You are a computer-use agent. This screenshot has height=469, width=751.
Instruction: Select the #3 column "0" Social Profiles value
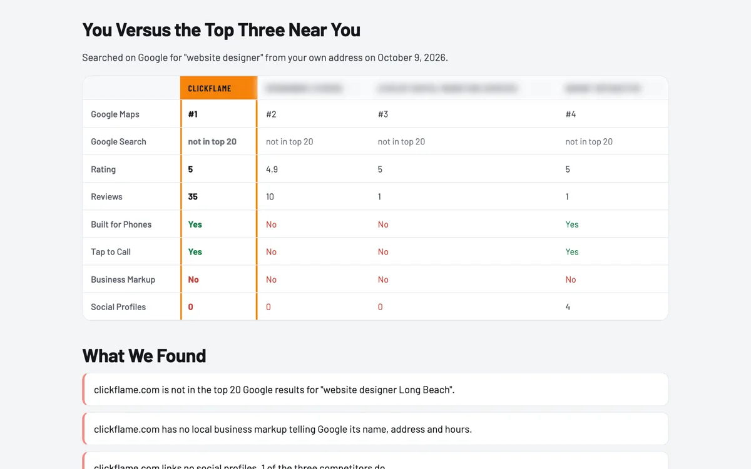[x=381, y=307]
